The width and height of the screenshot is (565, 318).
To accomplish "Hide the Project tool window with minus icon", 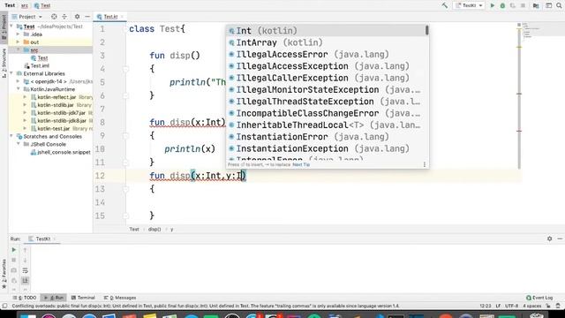I will point(87,17).
